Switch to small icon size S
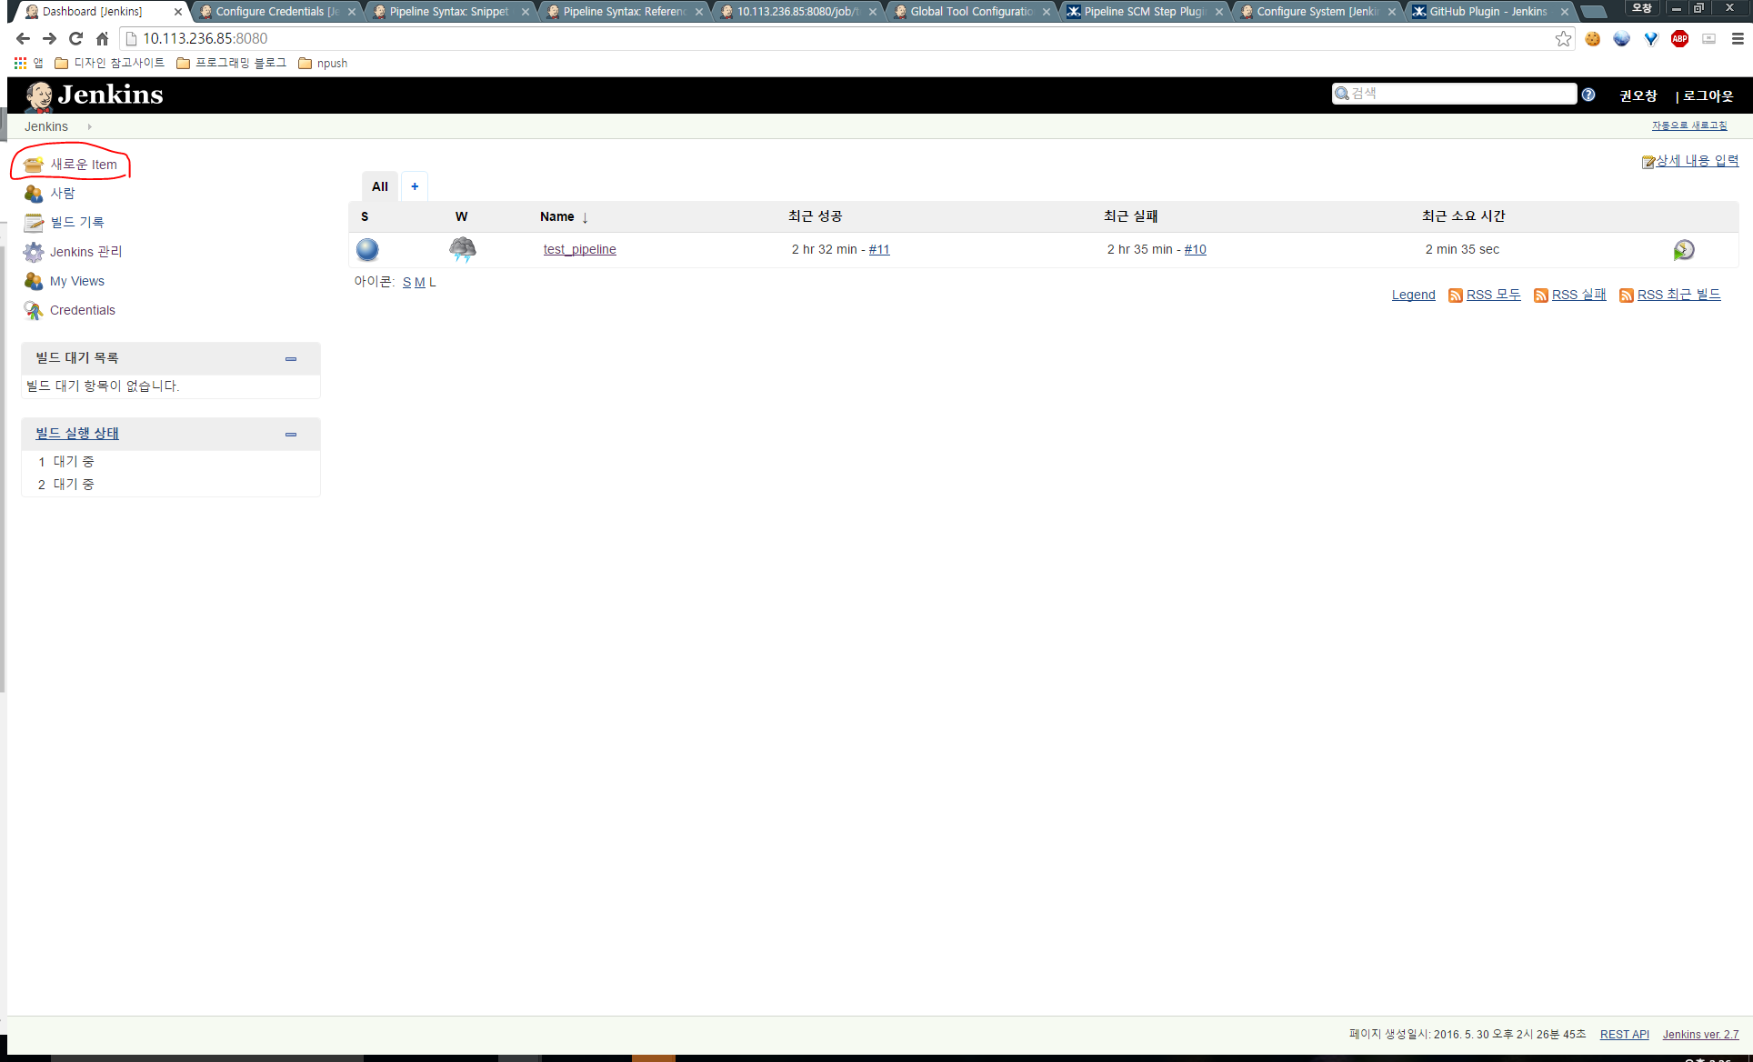Viewport: 1753px width, 1062px height. click(406, 283)
